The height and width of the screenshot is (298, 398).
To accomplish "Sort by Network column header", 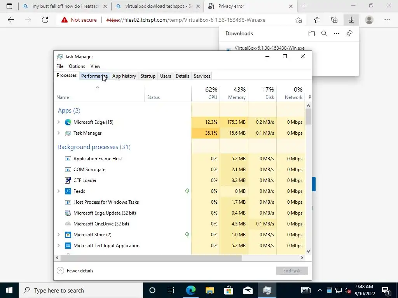I will coord(291,93).
